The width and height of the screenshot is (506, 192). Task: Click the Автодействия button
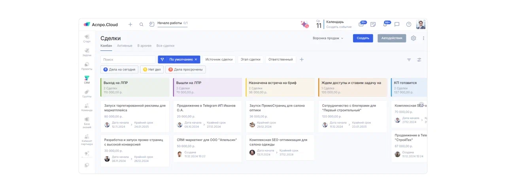tap(392, 38)
